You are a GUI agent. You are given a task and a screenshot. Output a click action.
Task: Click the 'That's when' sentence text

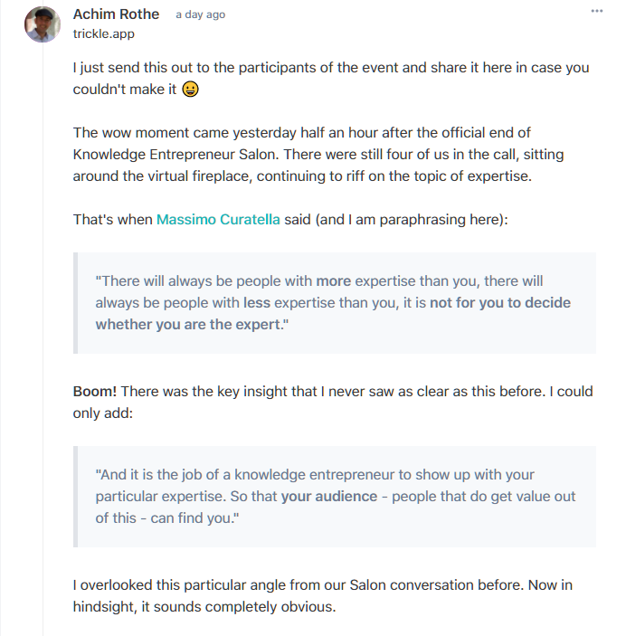113,219
